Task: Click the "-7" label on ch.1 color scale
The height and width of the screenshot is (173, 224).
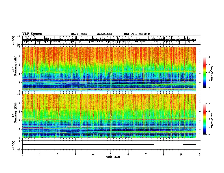Action: (208, 88)
